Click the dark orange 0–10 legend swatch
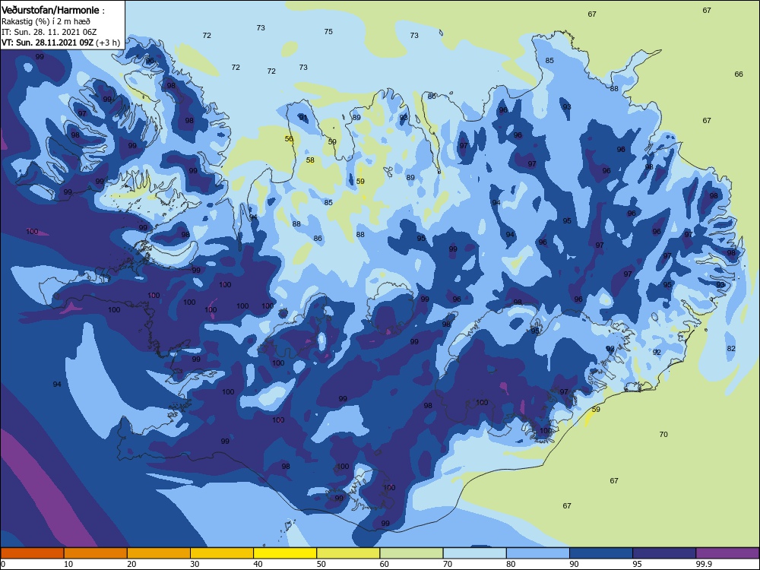This screenshot has width=760, height=570. pyautogui.click(x=32, y=553)
